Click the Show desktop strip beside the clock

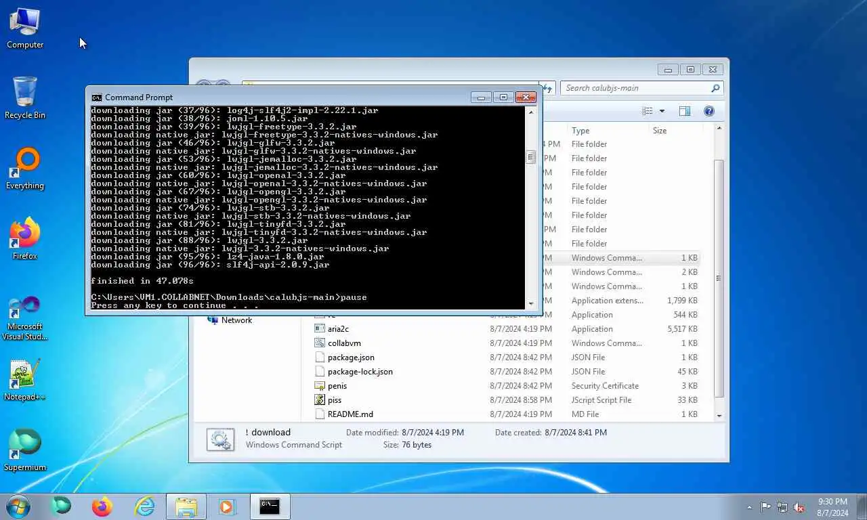coord(862,506)
